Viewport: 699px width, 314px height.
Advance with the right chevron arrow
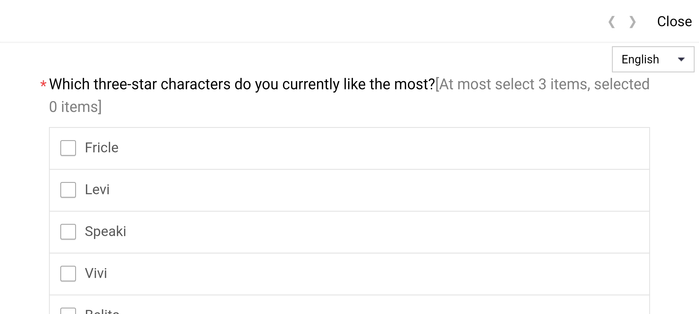[x=632, y=22]
